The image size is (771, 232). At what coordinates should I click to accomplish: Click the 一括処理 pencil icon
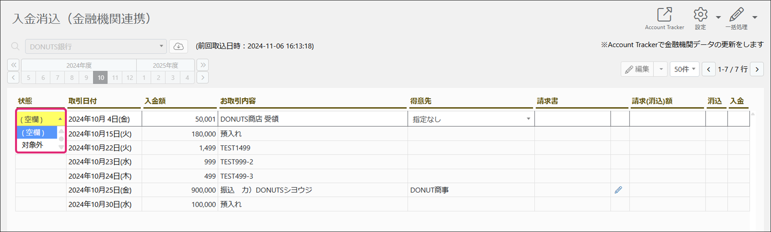736,15
